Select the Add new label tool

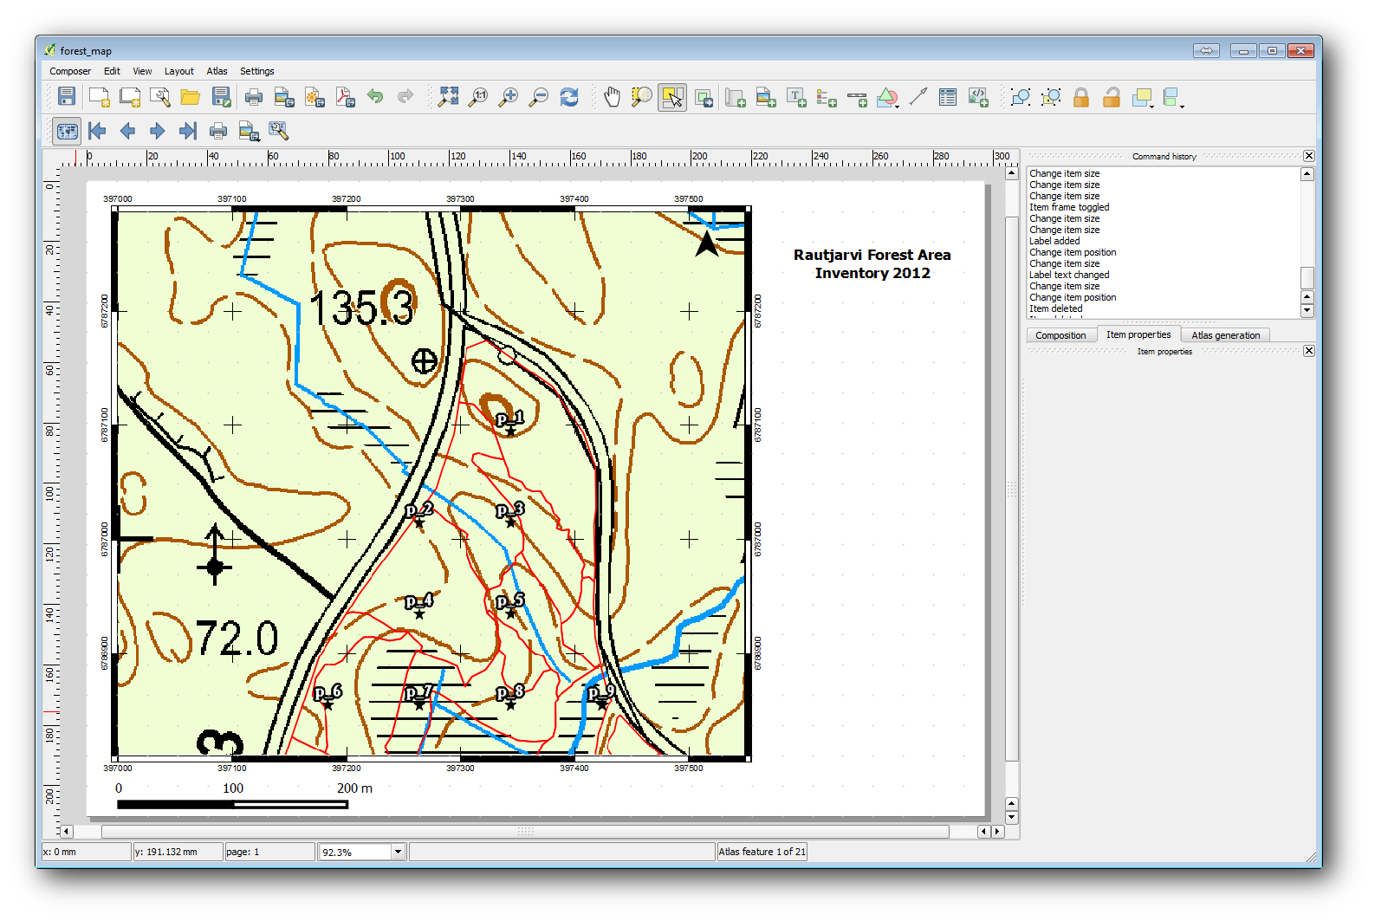pos(796,97)
